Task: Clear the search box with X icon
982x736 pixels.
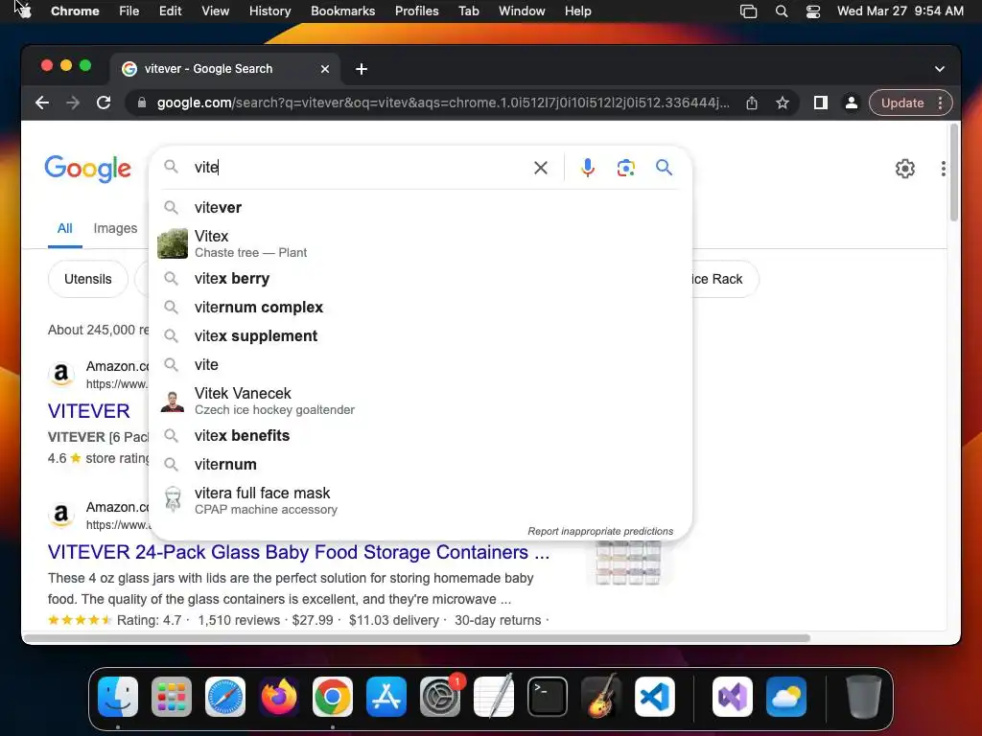Action: [x=541, y=168]
